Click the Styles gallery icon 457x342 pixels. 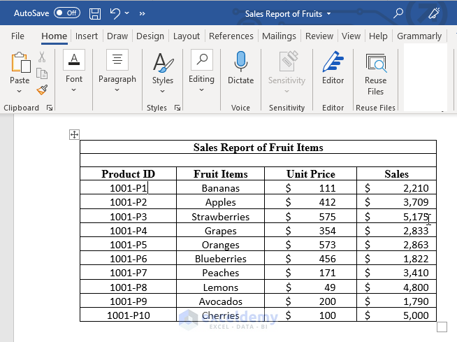[164, 62]
